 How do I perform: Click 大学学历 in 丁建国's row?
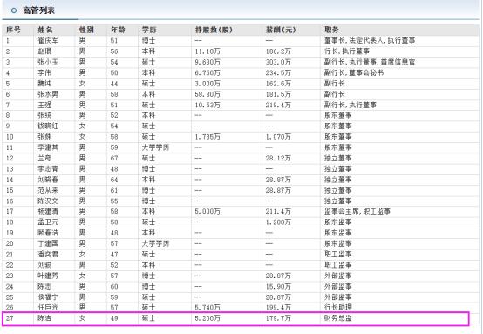pyautogui.click(x=155, y=243)
